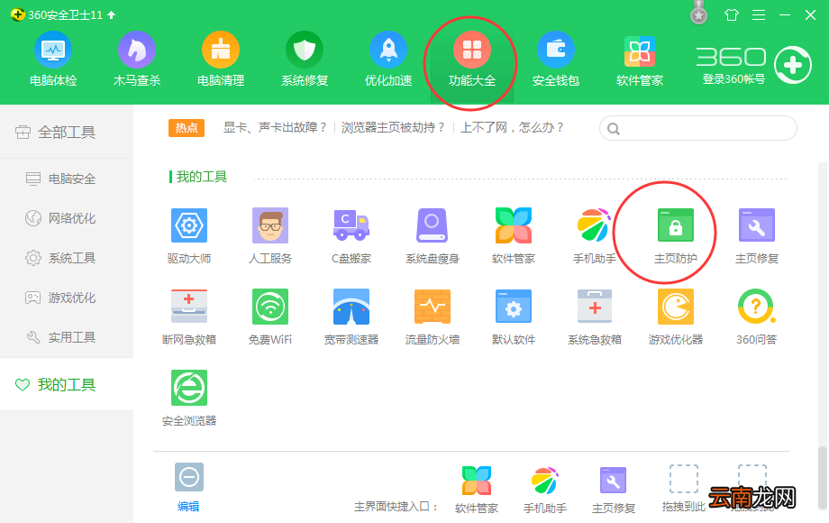Open 手机助手 quick-entry shortcut at bottom
This screenshot has height=523, width=829.
(544, 490)
